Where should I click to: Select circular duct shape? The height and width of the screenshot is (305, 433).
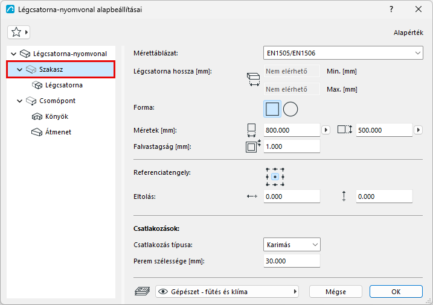coord(290,109)
